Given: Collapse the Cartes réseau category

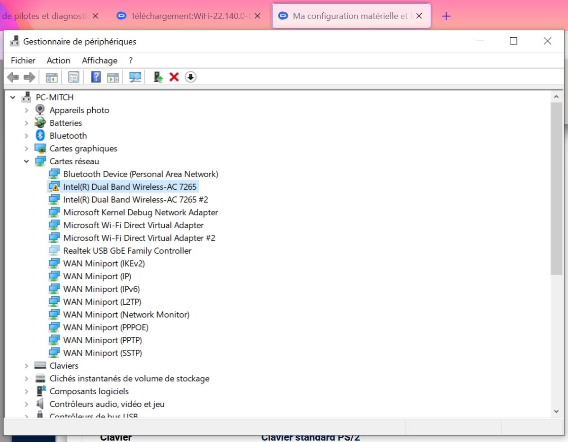Looking at the screenshot, I should 27,161.
